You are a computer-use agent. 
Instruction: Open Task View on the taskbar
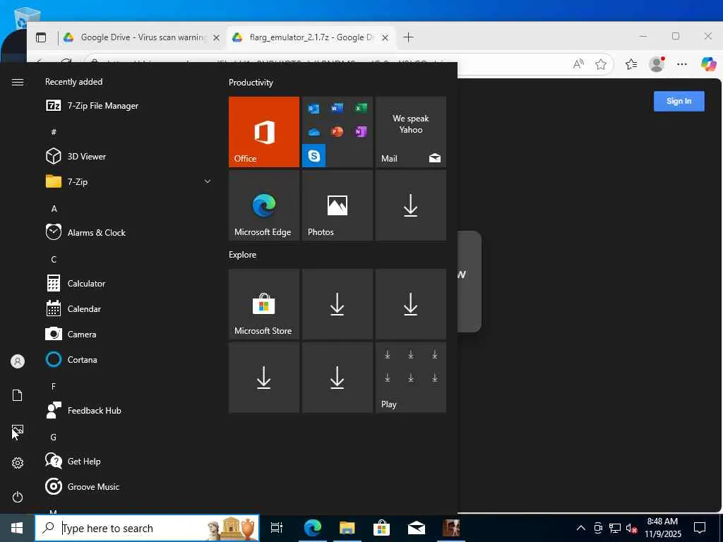[x=277, y=528]
